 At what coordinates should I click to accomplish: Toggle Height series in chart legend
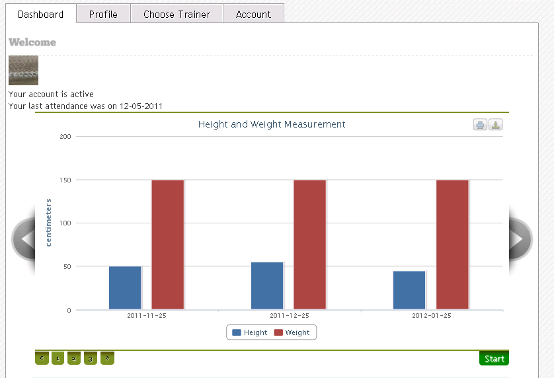pos(250,332)
